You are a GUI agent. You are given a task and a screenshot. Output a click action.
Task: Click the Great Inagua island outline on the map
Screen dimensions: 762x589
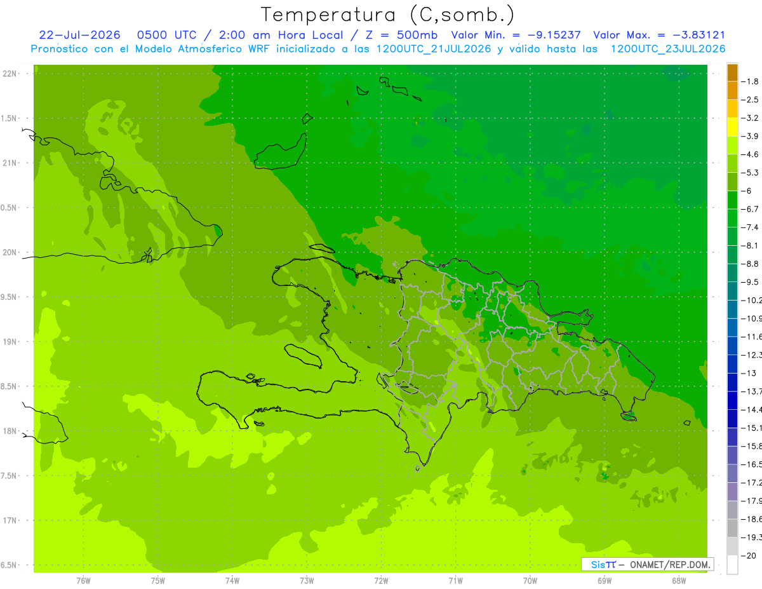(x=280, y=152)
